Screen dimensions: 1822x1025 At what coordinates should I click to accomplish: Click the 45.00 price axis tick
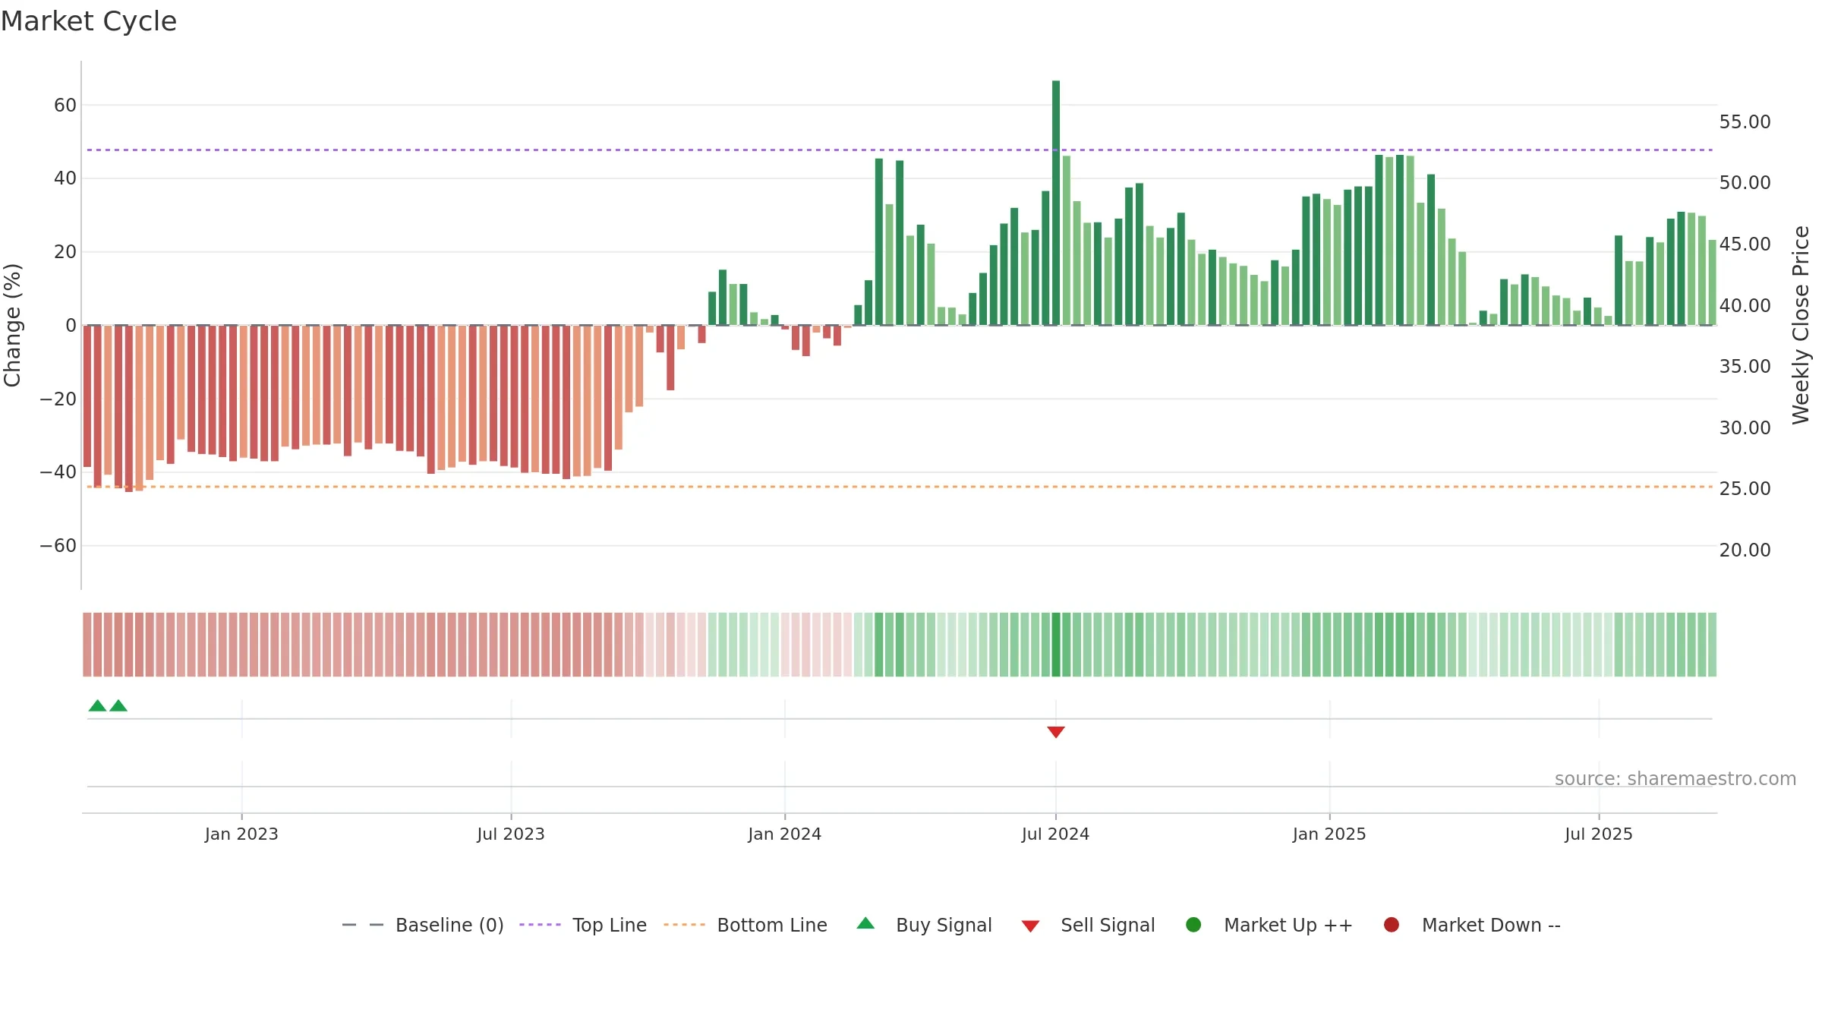pos(1745,244)
